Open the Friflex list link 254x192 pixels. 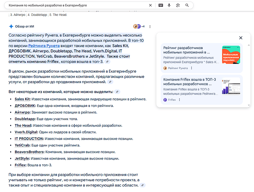20,165
